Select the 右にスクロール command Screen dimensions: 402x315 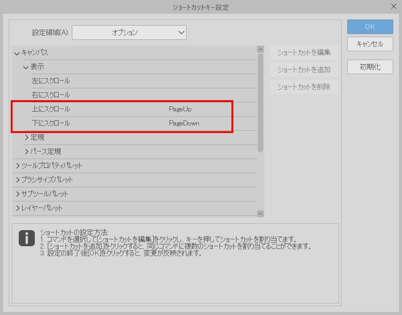pos(51,95)
